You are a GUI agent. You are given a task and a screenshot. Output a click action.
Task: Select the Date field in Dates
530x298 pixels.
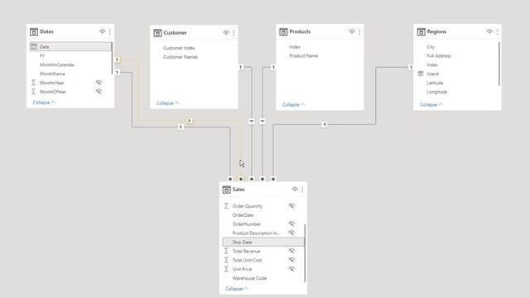(x=70, y=46)
